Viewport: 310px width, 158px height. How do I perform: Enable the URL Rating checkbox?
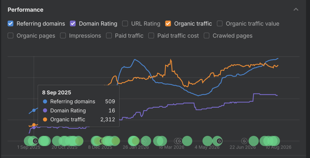pyautogui.click(x=125, y=24)
